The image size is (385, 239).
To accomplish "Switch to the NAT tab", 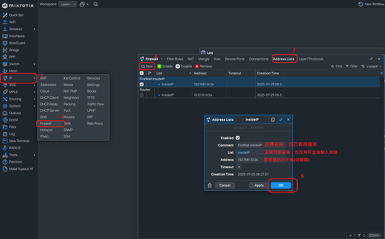I will pyautogui.click(x=191, y=59).
